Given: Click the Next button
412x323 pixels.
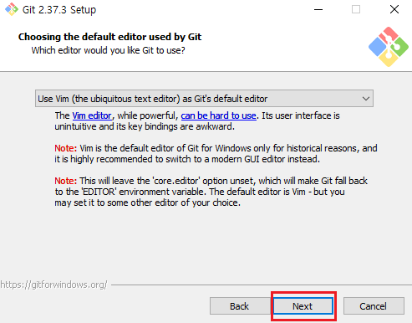Looking at the screenshot, I should point(303,306).
